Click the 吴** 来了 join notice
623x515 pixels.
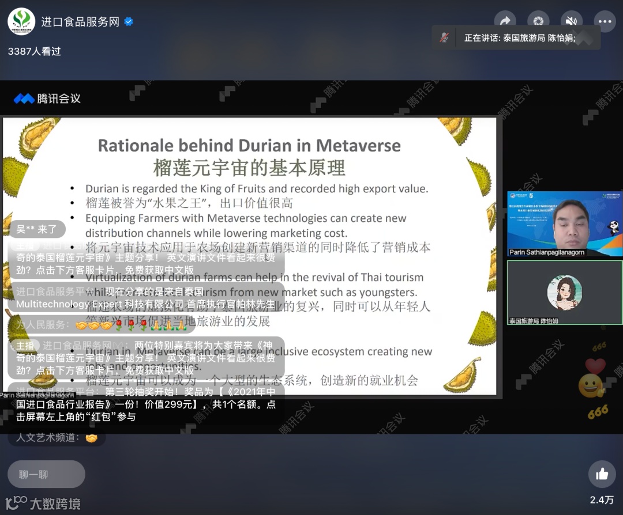tap(36, 229)
